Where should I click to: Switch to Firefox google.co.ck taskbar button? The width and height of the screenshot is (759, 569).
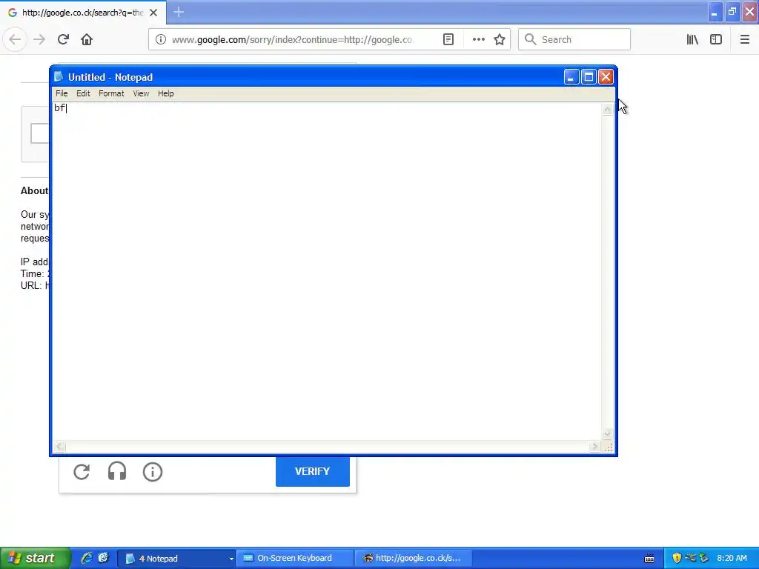(x=412, y=559)
